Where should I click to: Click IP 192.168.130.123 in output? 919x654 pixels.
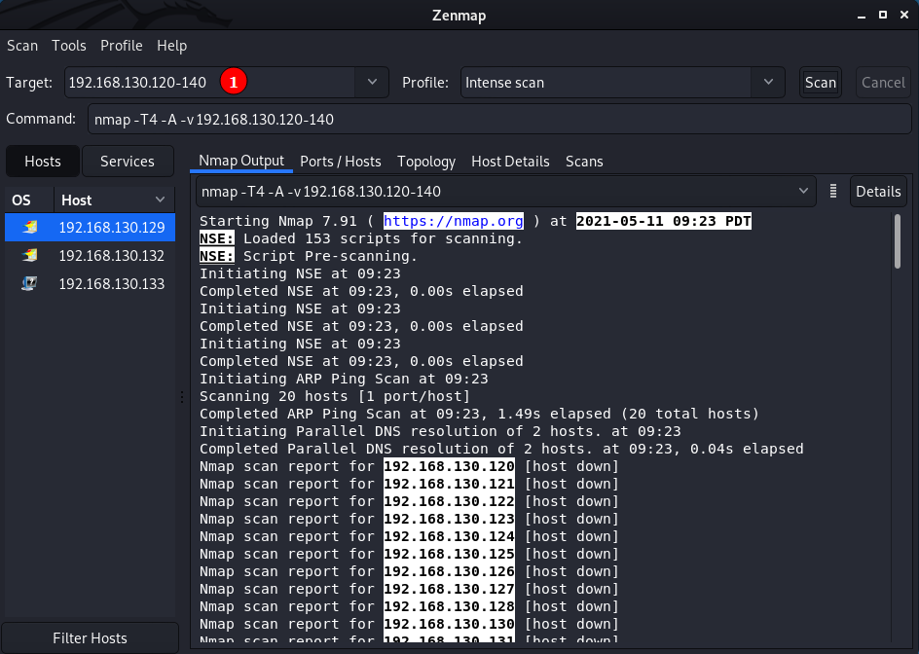(449, 520)
